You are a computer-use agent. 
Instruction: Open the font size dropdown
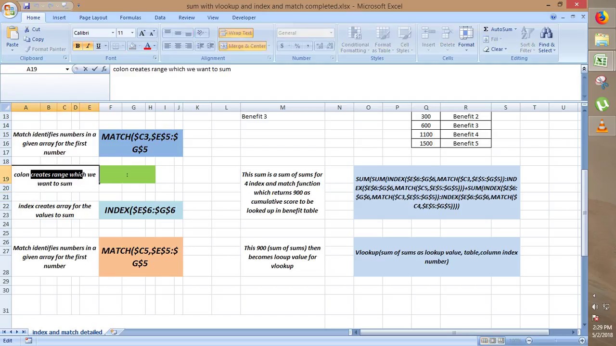point(132,33)
